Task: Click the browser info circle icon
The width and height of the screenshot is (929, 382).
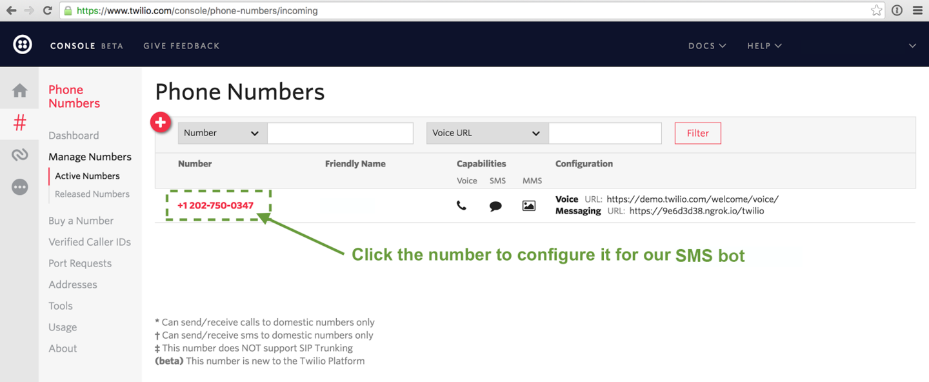Action: pyautogui.click(x=897, y=10)
